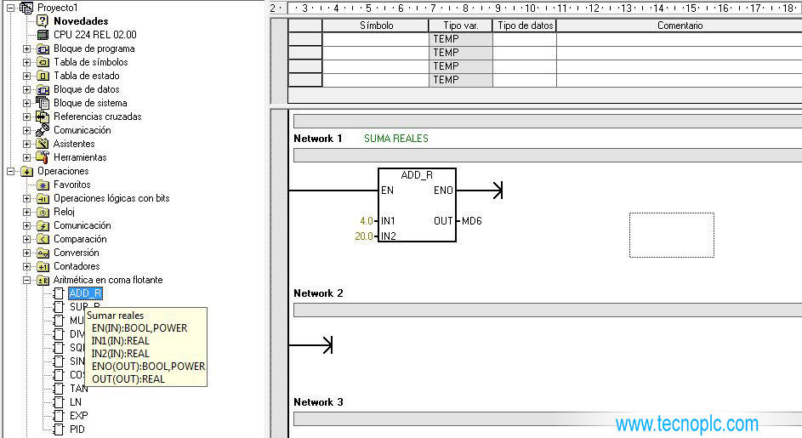
Task: Select the CPU 224 REL 02.00 icon
Action: pos(43,35)
